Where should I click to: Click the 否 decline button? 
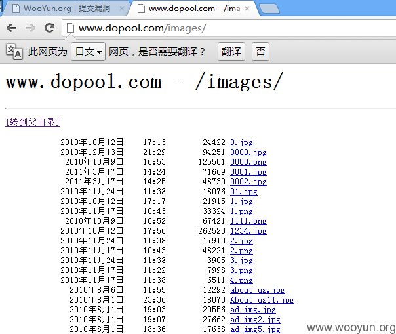[261, 52]
